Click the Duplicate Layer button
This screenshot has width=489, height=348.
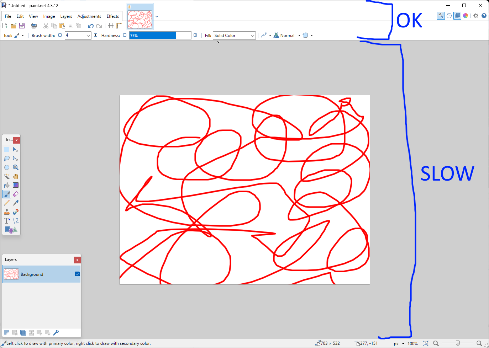tap(23, 333)
